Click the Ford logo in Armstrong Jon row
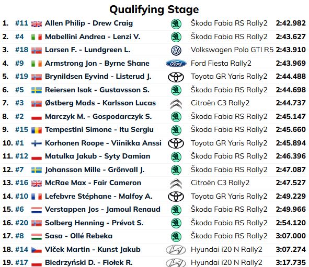 176,63
